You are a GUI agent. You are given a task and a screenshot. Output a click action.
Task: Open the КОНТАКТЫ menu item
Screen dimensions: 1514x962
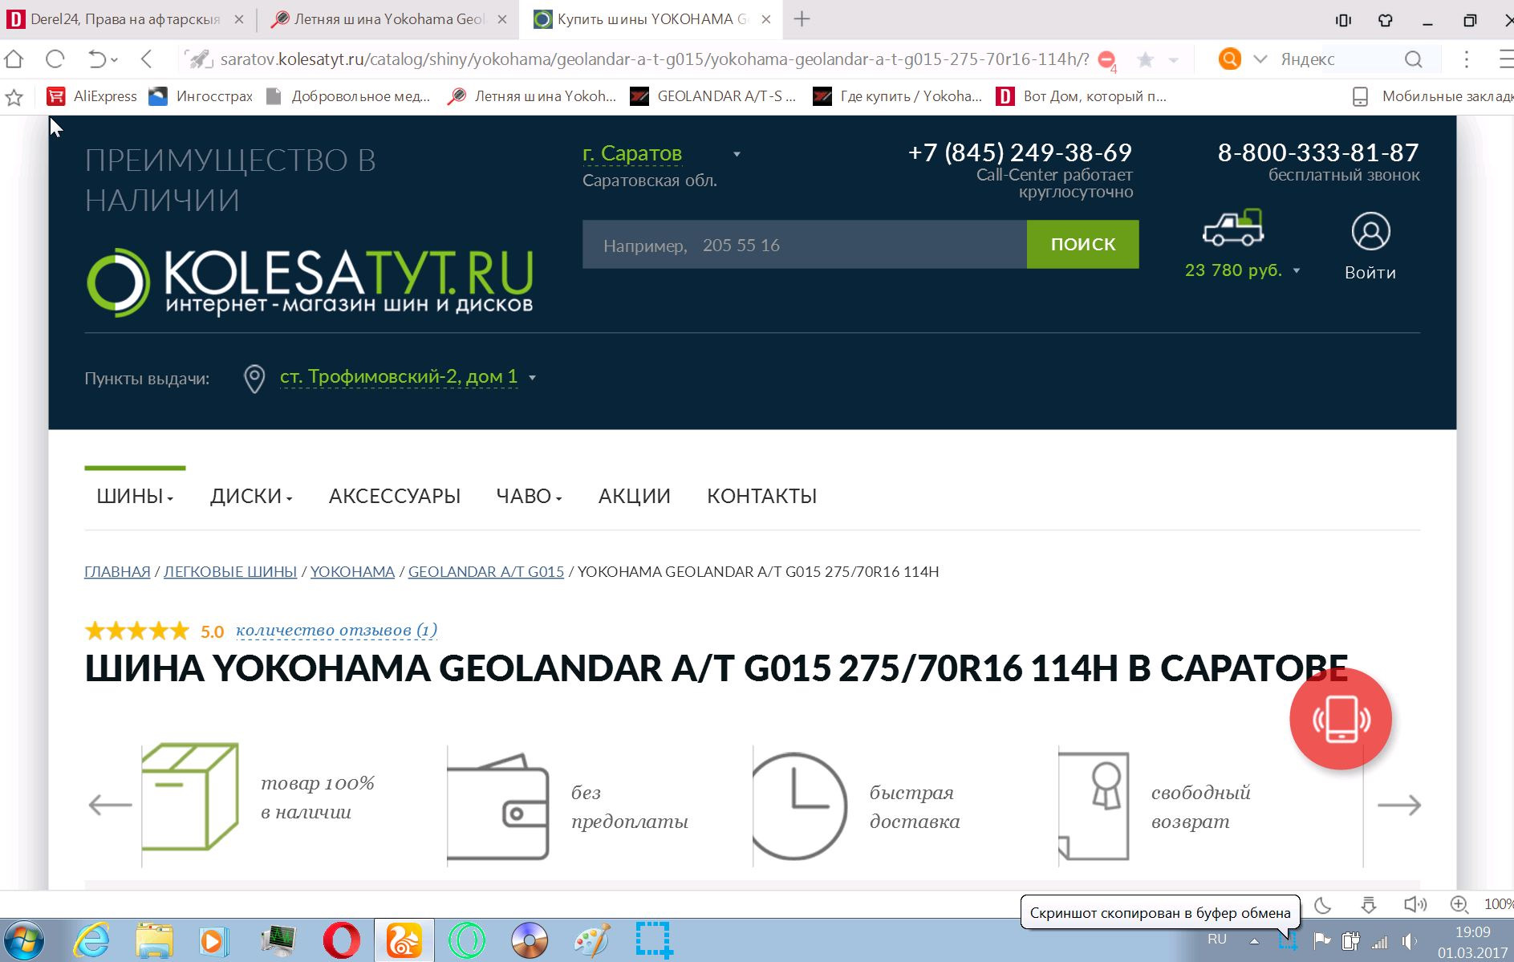[x=761, y=496]
